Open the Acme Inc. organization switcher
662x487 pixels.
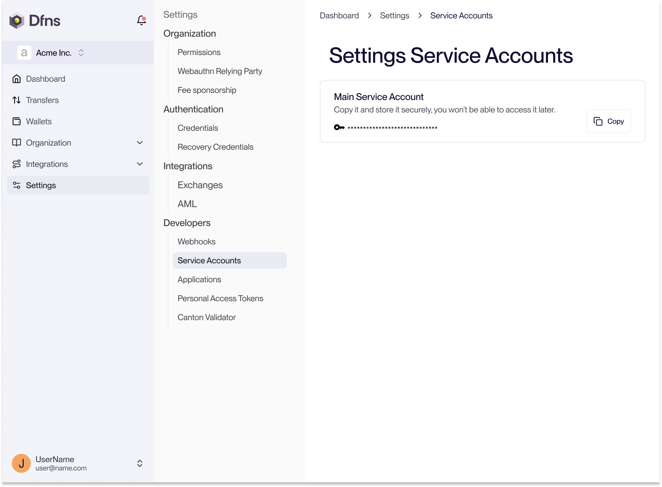click(81, 53)
